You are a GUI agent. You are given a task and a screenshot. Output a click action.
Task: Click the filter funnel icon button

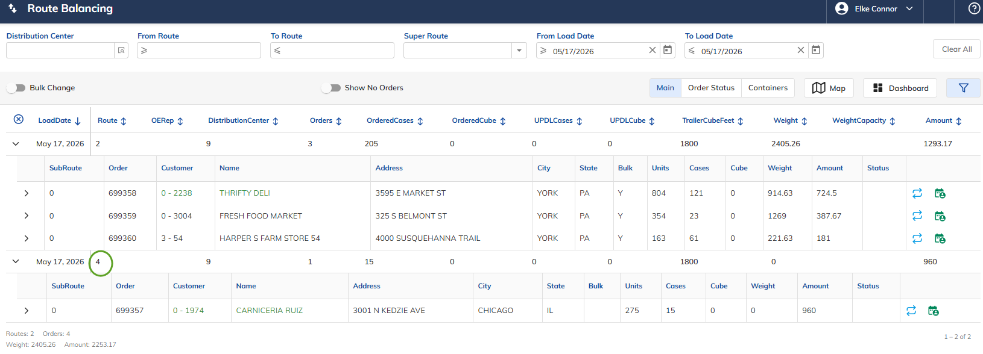click(x=963, y=88)
